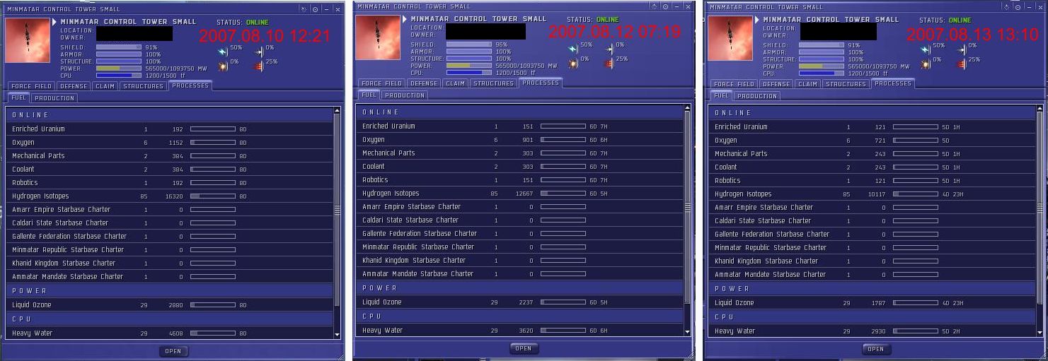Screen dimensions: 1048x361
Task: Click the scrollbar down arrow, 08.13 window
Action: (x=1039, y=332)
